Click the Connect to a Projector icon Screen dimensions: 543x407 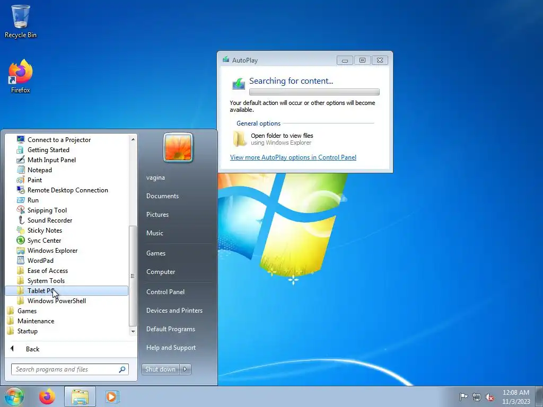pyautogui.click(x=21, y=139)
